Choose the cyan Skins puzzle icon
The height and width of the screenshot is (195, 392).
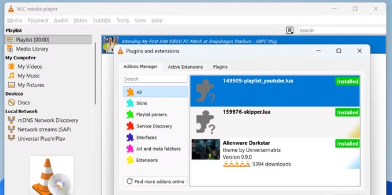[x=130, y=103]
